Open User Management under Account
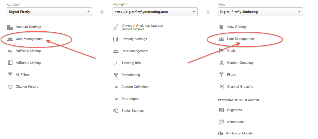This screenshot has height=139, width=318. click(29, 39)
